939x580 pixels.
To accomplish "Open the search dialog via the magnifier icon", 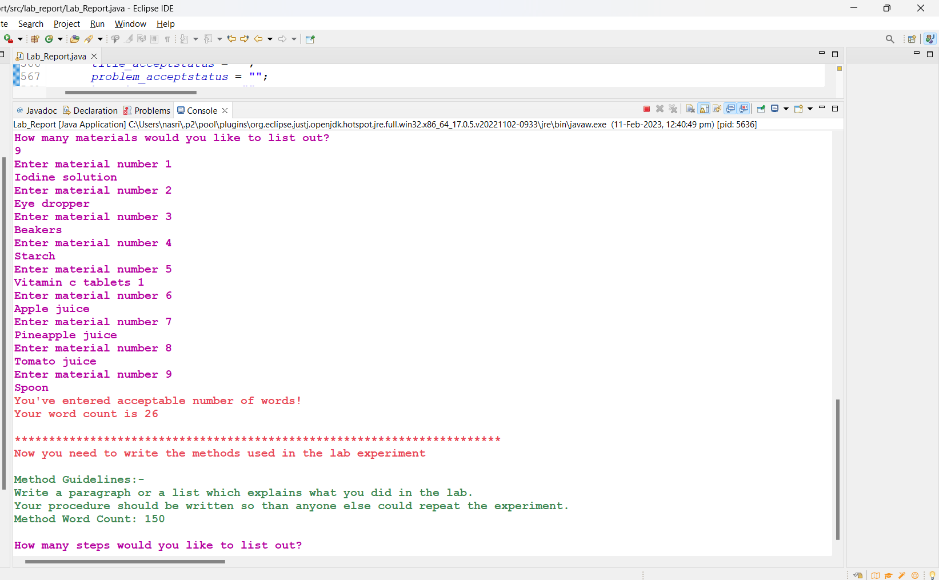I will click(890, 39).
